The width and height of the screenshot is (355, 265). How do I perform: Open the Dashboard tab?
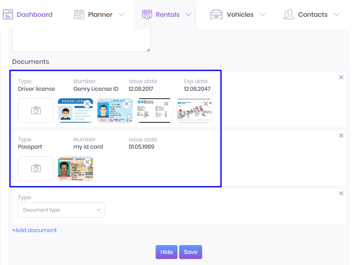tap(34, 15)
